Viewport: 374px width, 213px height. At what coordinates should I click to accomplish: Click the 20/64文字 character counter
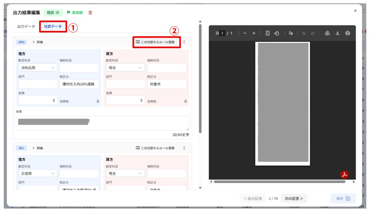click(181, 135)
